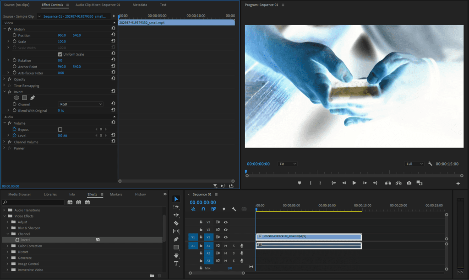Toggle V2 track output eye
Viewport: 469px width, 280px height.
pyautogui.click(x=226, y=230)
